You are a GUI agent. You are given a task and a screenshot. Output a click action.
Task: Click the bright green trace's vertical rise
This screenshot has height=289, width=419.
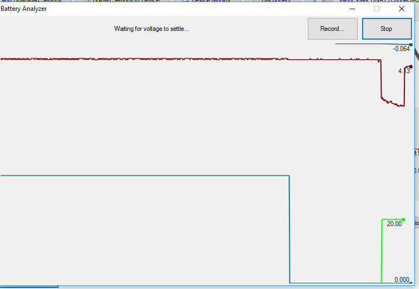382,249
